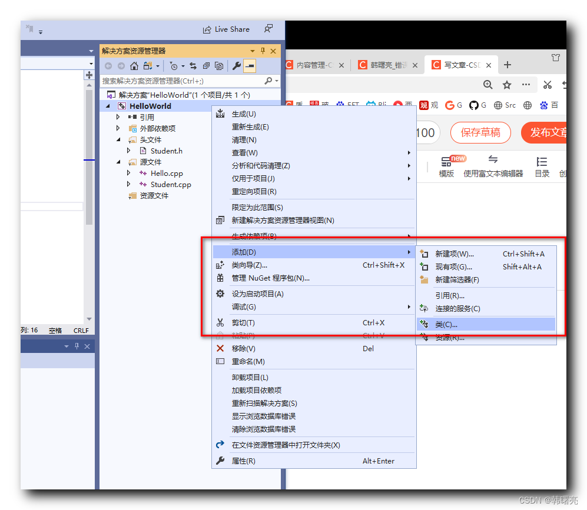Screen dimensions: 587x510
Task: Choose 在文件资源管理器中打开文件夹(X)
Action: pyautogui.click(x=314, y=445)
